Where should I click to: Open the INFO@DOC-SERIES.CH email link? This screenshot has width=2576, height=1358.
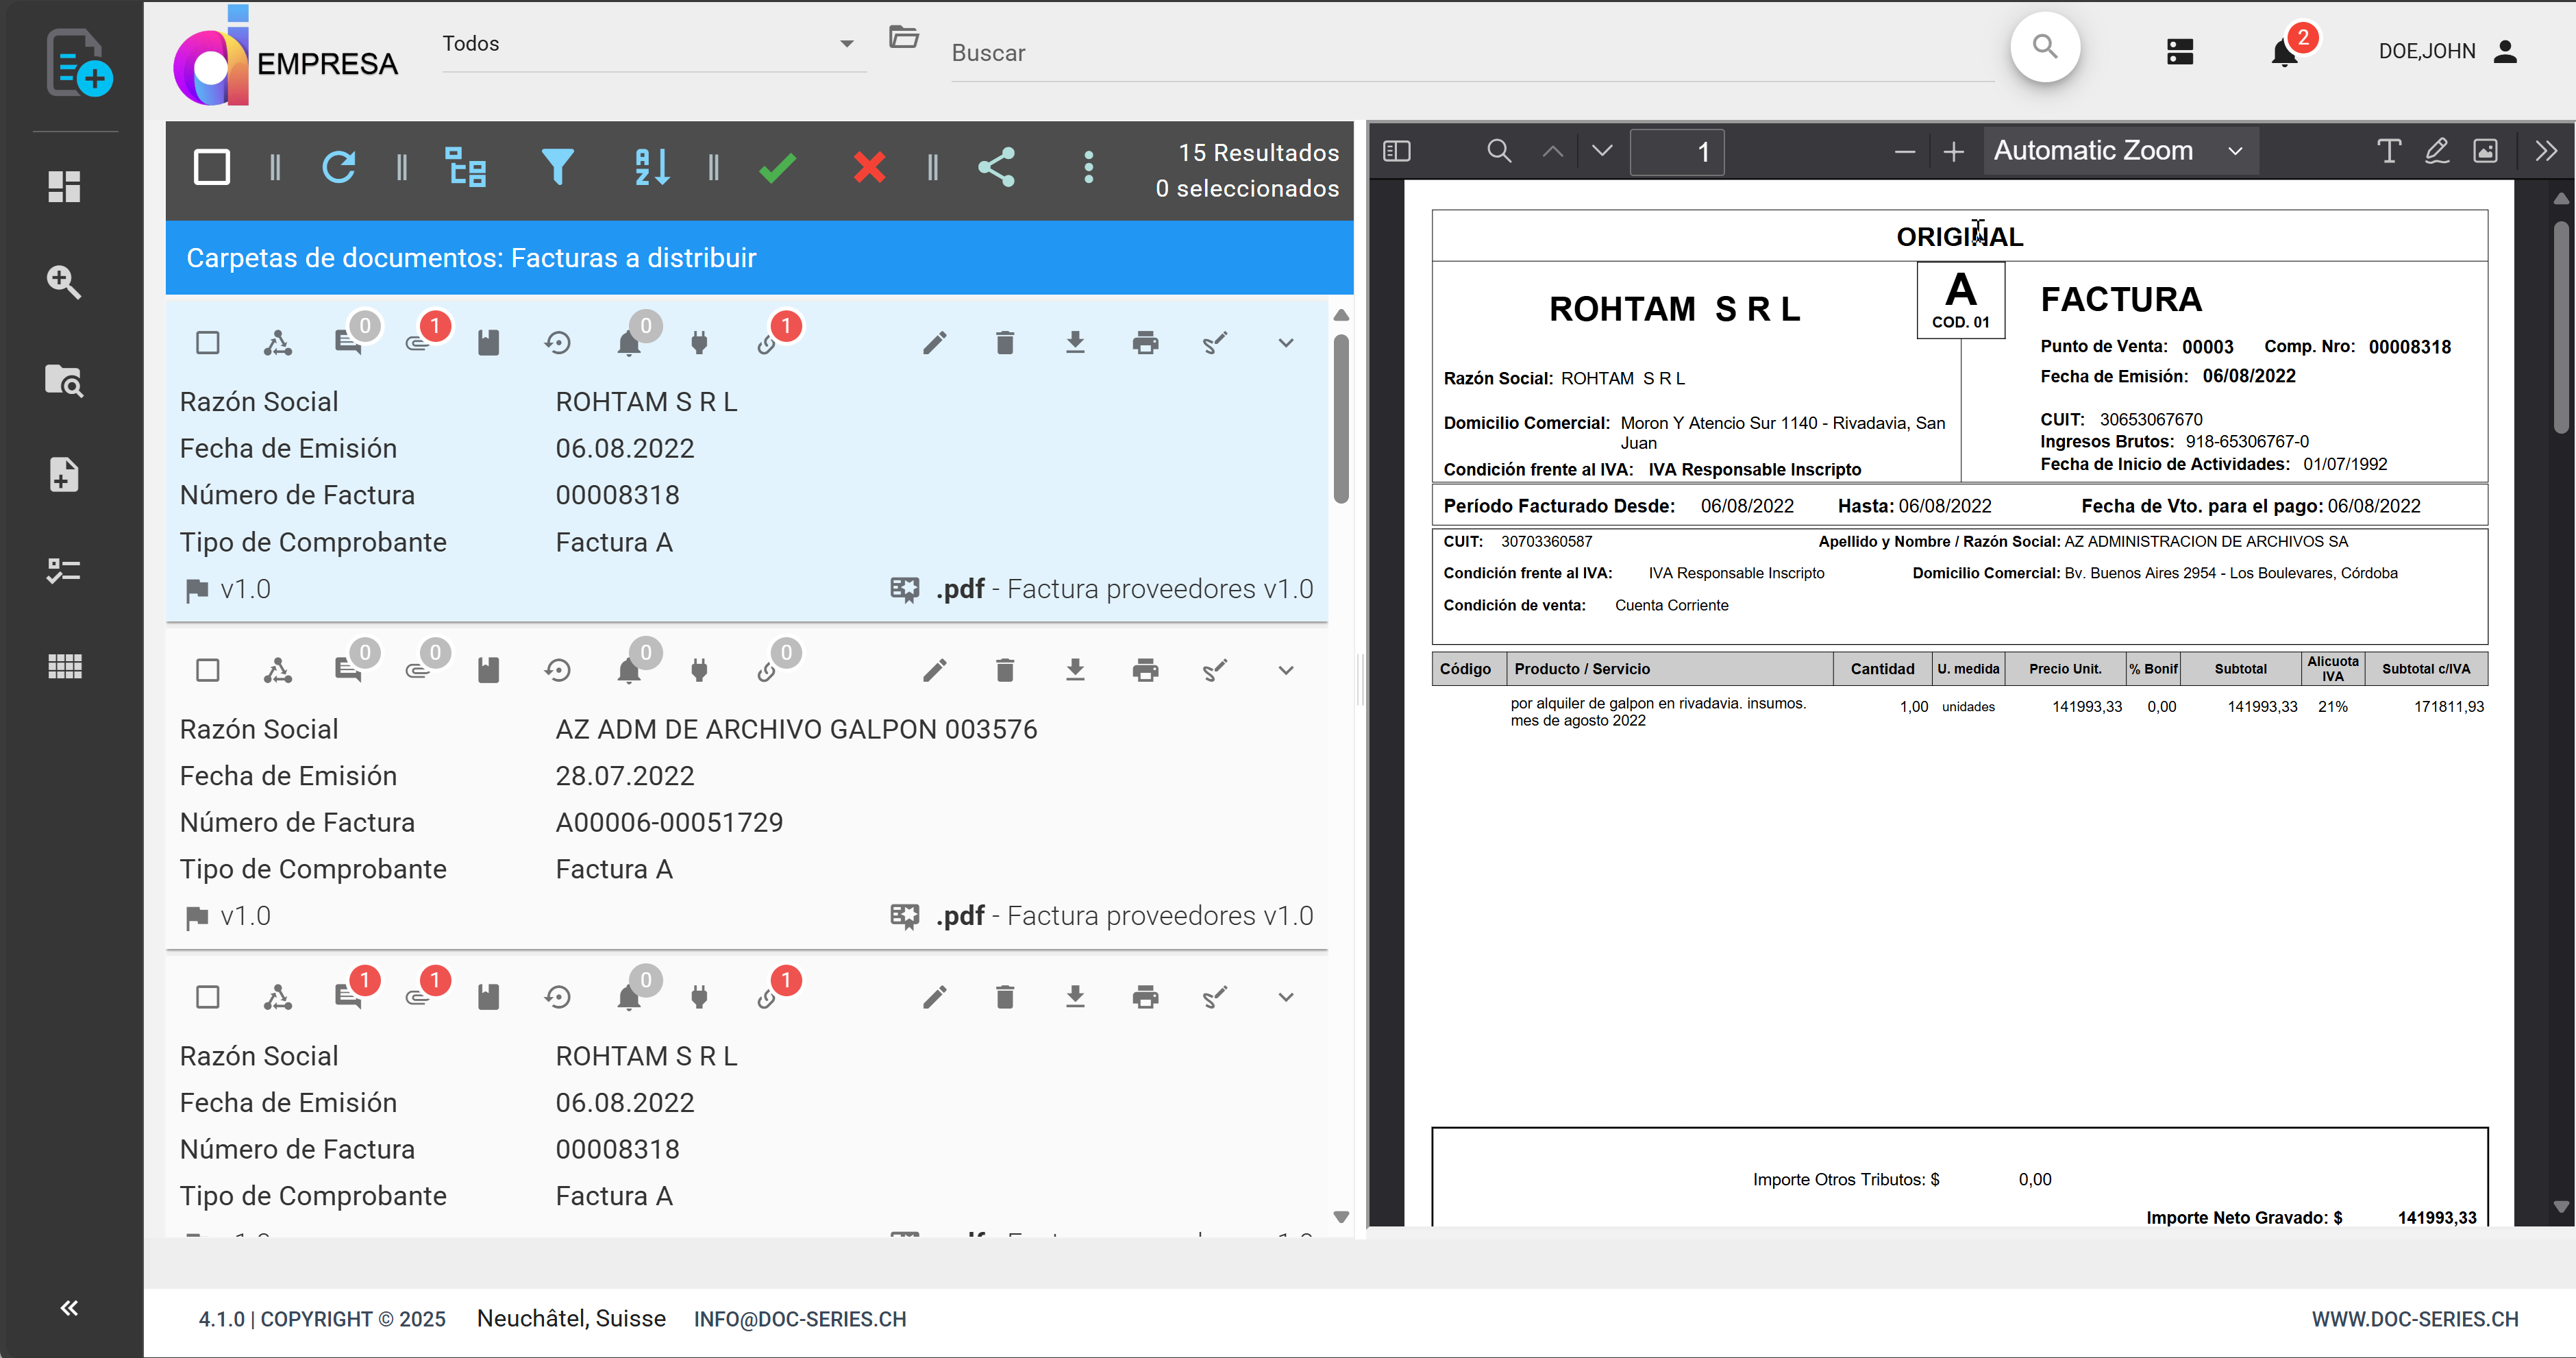click(799, 1318)
